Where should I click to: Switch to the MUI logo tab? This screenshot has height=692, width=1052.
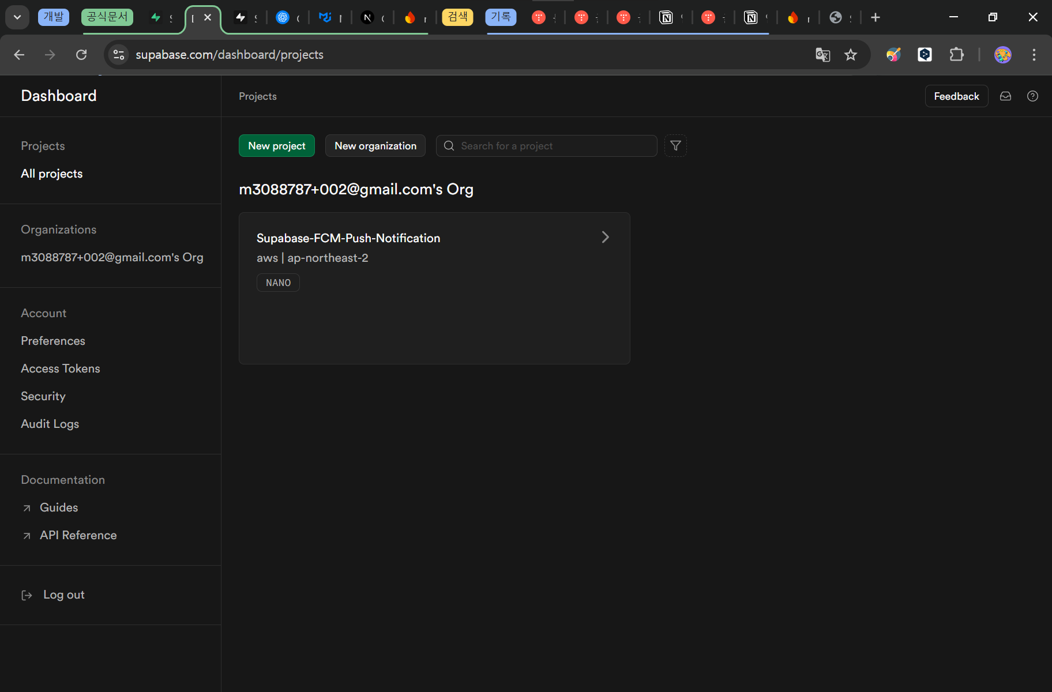point(325,17)
